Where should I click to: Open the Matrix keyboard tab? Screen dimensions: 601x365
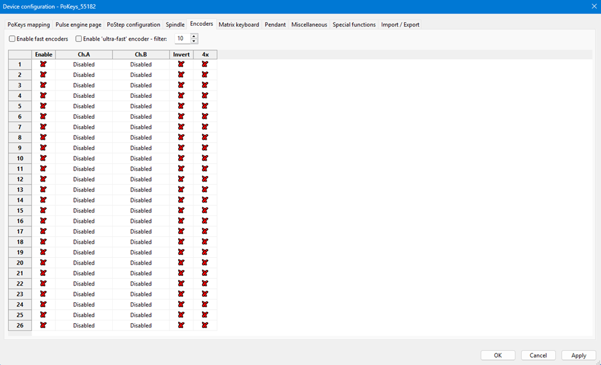[x=239, y=25]
